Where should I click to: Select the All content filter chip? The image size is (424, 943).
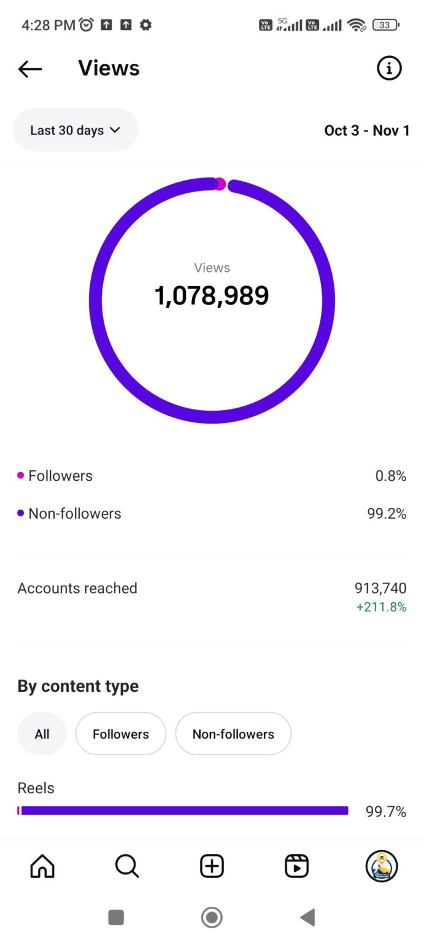tap(42, 733)
